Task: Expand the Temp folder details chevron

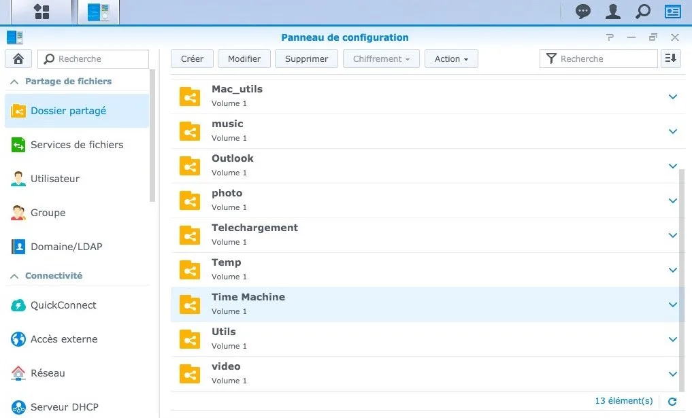Action: click(672, 270)
